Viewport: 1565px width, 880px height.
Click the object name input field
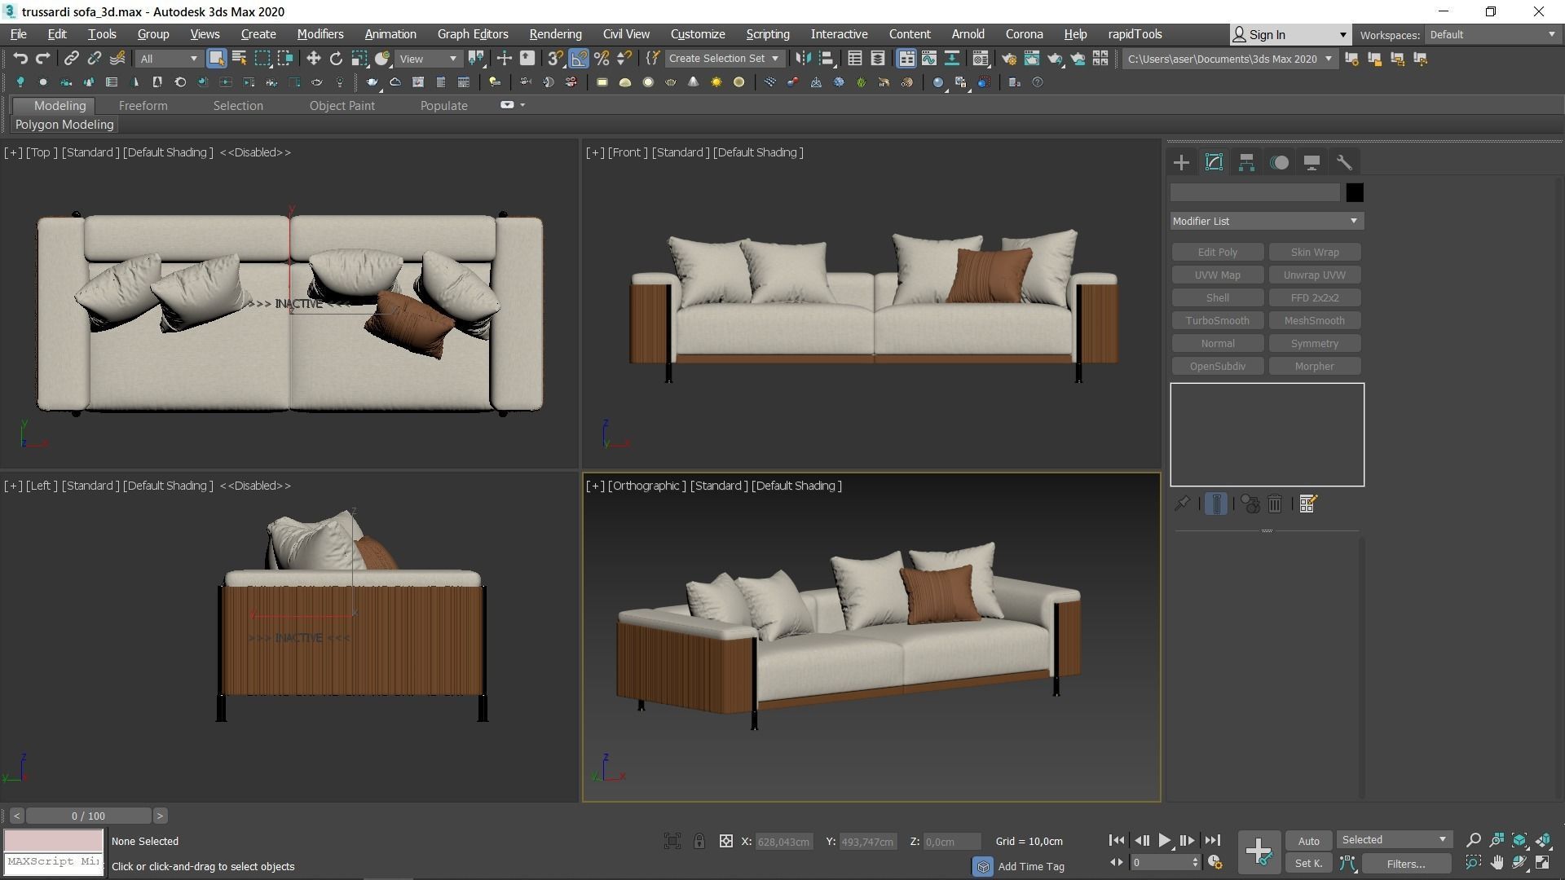[1254, 192]
